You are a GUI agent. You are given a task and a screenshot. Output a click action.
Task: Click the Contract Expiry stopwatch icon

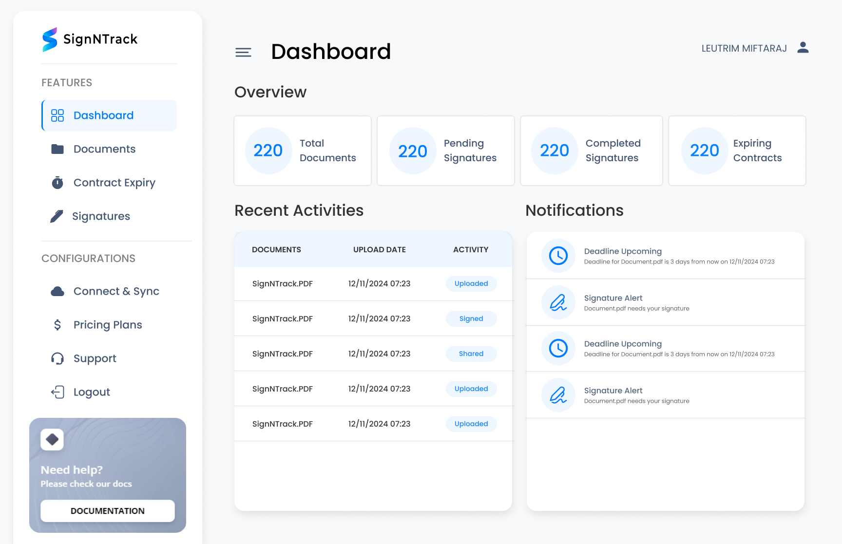[57, 182]
